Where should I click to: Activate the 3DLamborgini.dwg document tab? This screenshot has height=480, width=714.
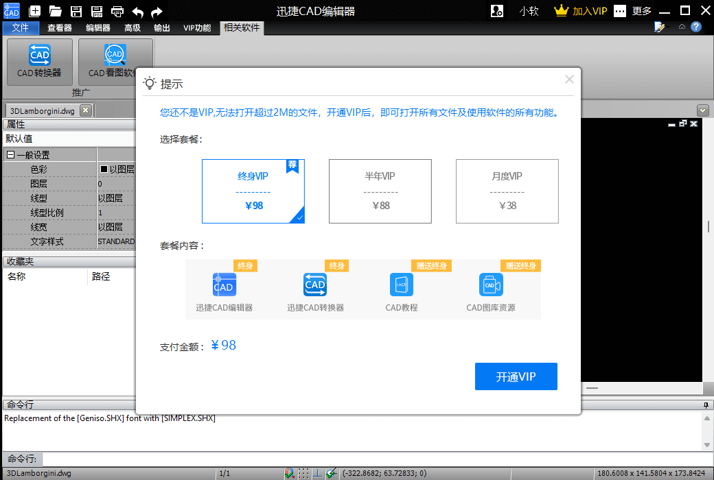(43, 110)
